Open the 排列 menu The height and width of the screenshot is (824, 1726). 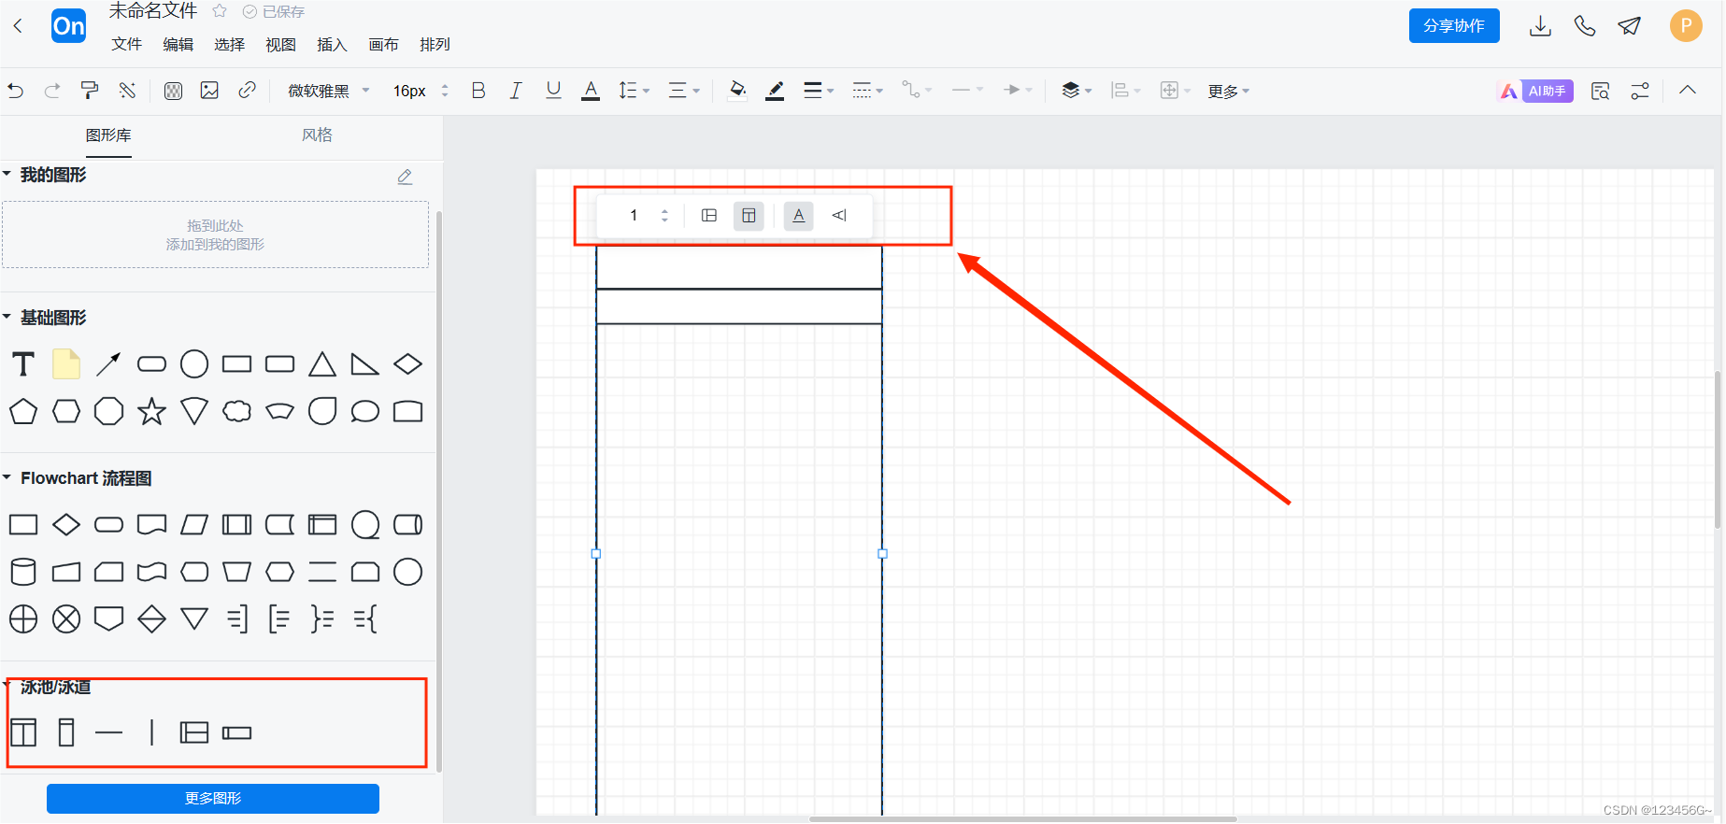click(x=435, y=45)
